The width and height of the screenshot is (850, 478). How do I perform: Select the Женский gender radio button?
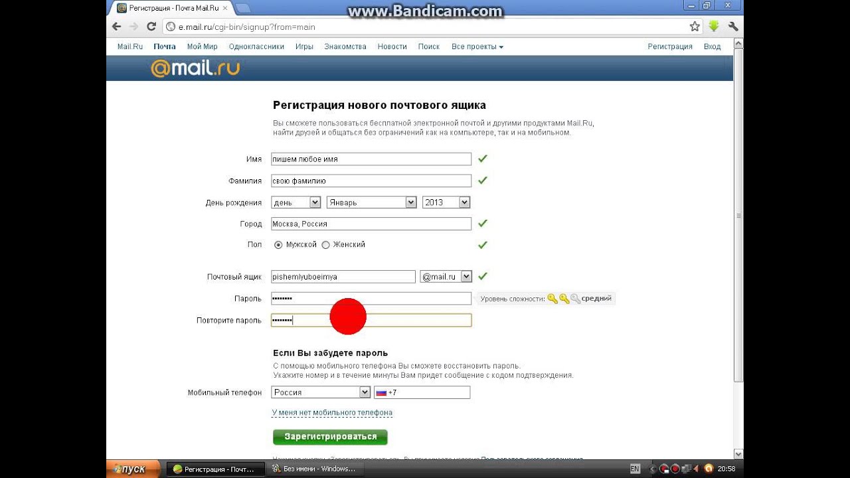[x=325, y=245]
